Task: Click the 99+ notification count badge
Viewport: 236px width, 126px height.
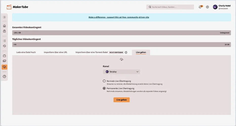Action: click(202, 6)
